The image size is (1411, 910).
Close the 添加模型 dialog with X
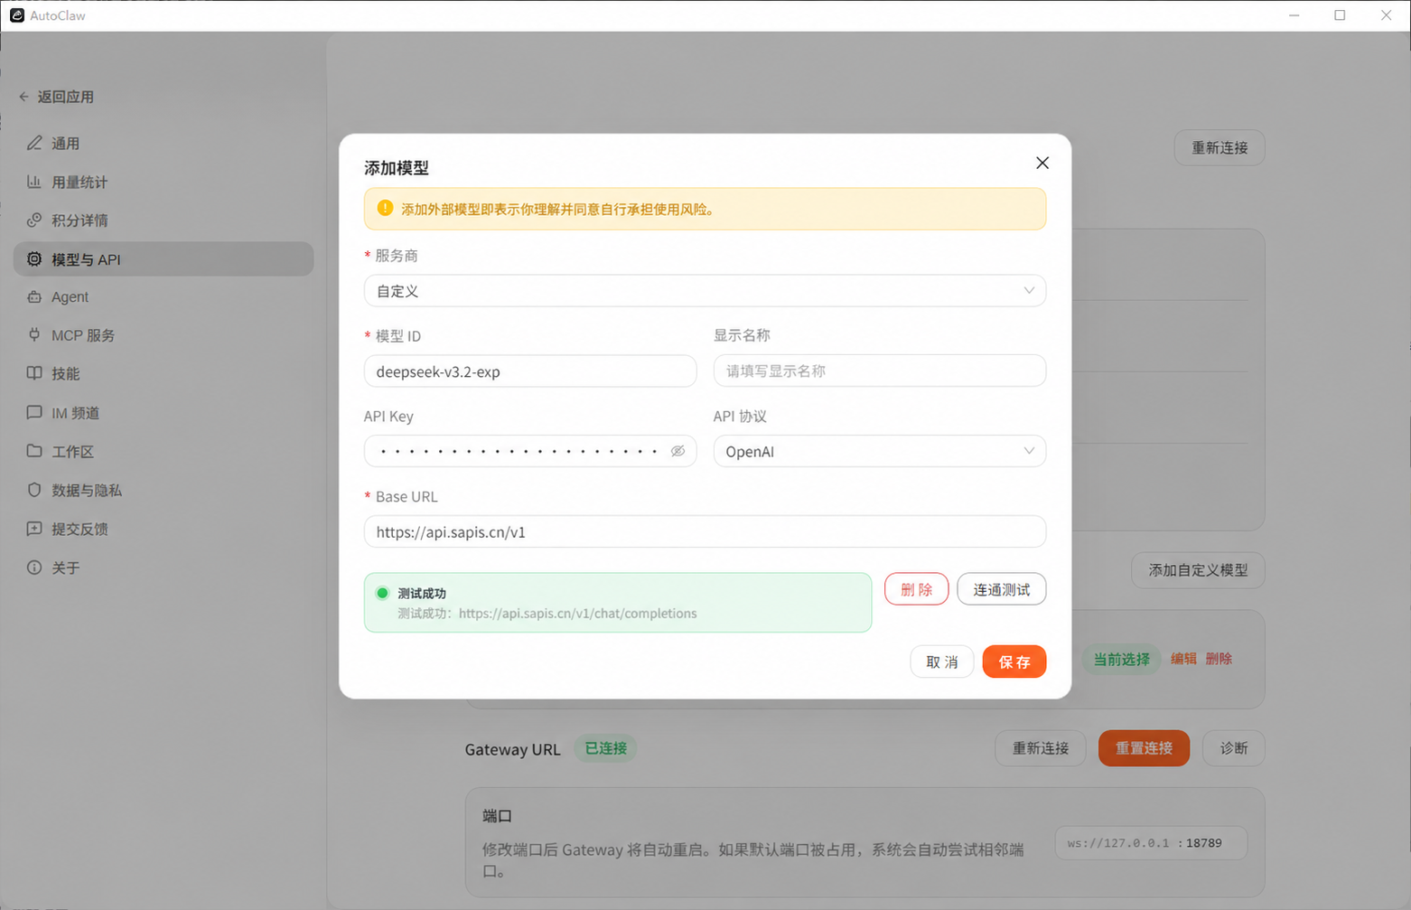(x=1042, y=163)
